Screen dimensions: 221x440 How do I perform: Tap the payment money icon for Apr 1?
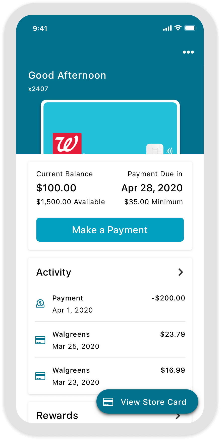40,303
